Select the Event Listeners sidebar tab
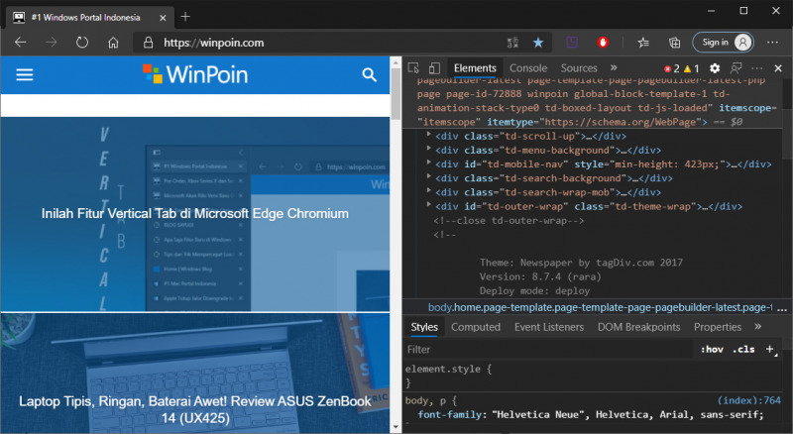The height and width of the screenshot is (434, 793). 549,327
